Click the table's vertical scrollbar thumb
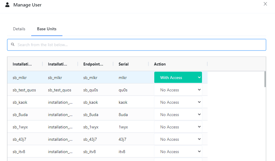 pyautogui.click(x=265, y=79)
